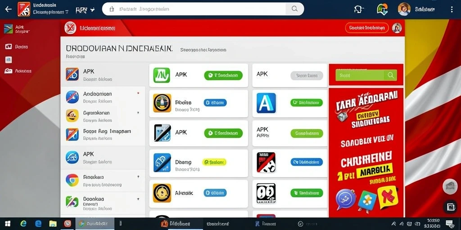Screen dimensions: 461x230
Task: Click green button beside the 00 icon
Action: [307, 193]
